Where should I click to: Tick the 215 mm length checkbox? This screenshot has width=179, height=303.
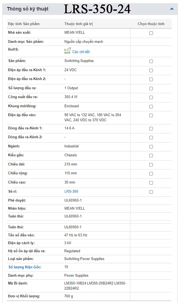pos(151,165)
